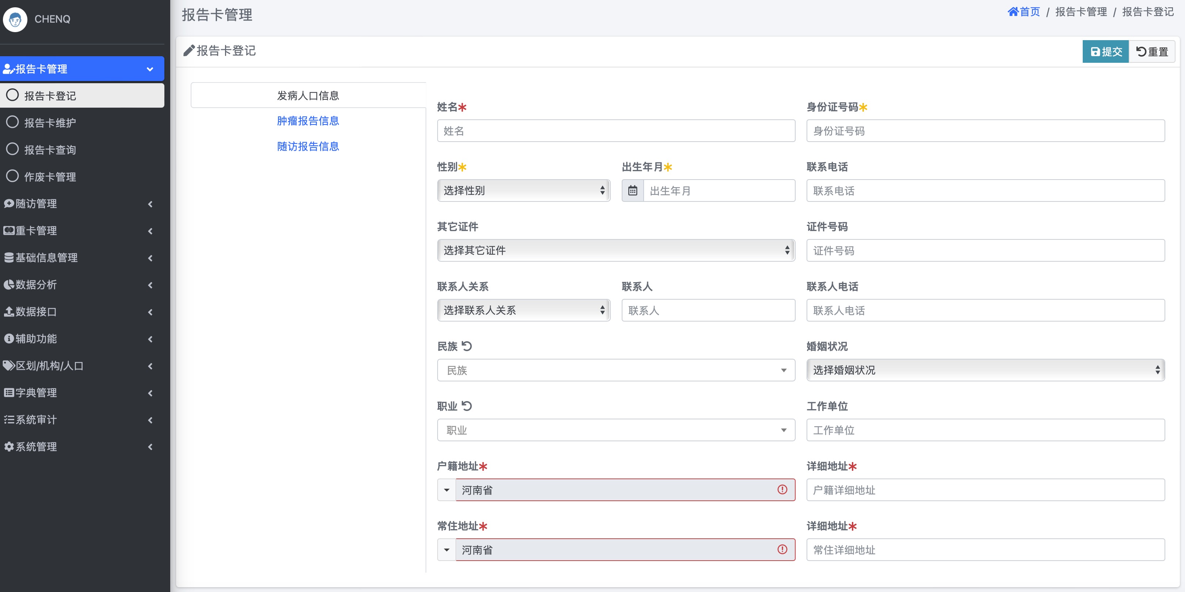Screen dimensions: 1185x592
Task: Click the 身份证号码 input field
Action: (x=985, y=131)
